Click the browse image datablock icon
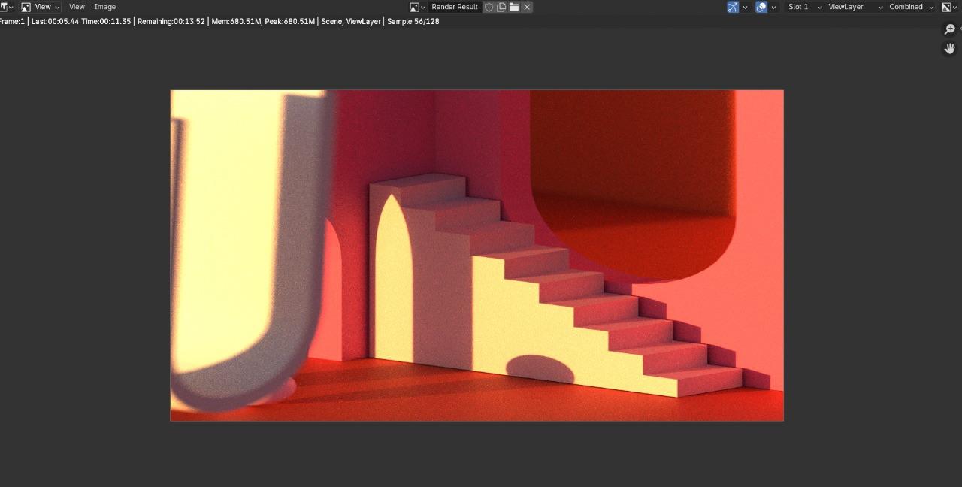This screenshot has height=487, width=962. click(x=415, y=7)
